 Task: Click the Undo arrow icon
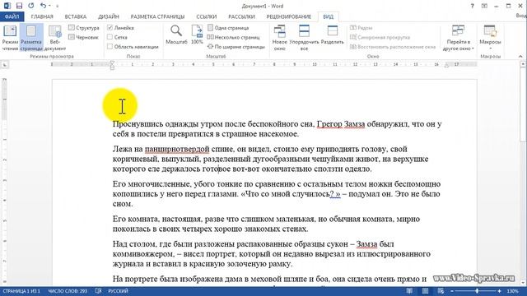pyautogui.click(x=43, y=6)
